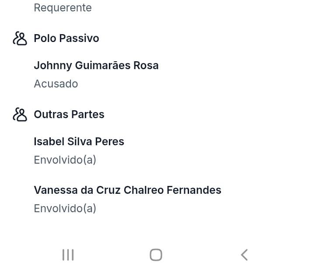Click the icon beside Outras Partes title

[20, 115]
